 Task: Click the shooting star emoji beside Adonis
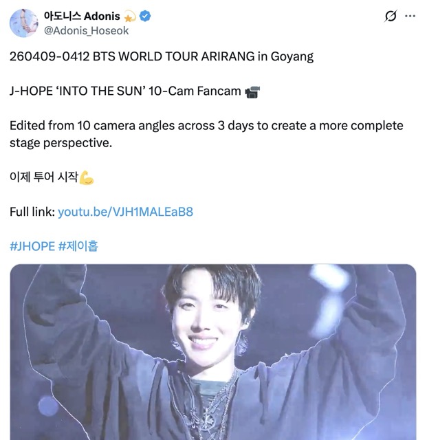(x=129, y=16)
